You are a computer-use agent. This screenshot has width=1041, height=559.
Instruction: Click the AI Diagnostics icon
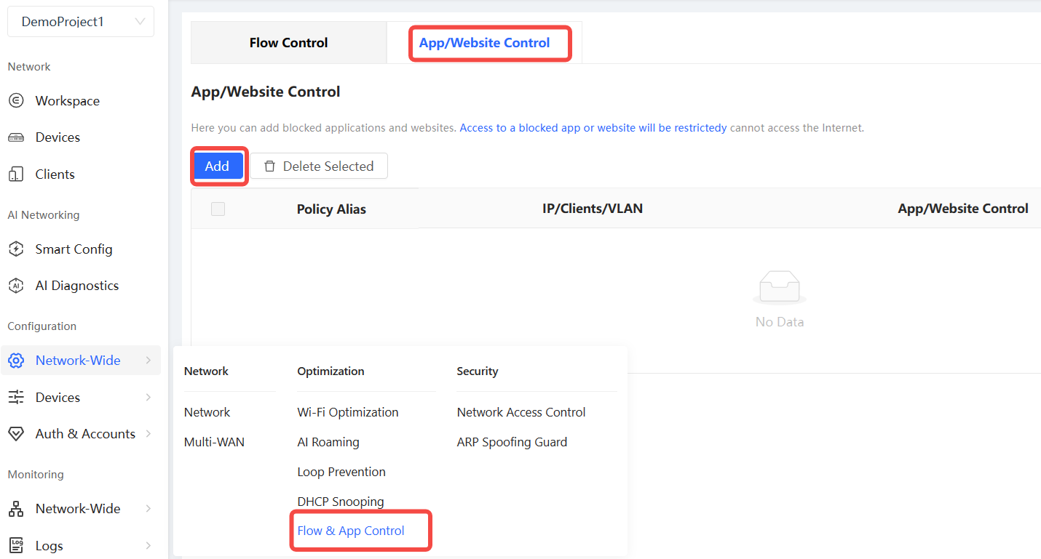pos(16,286)
